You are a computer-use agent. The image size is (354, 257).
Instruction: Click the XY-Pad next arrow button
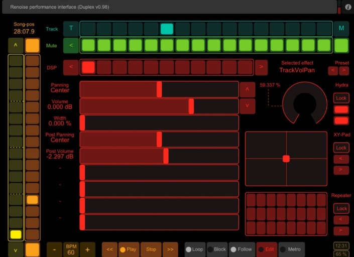click(341, 170)
